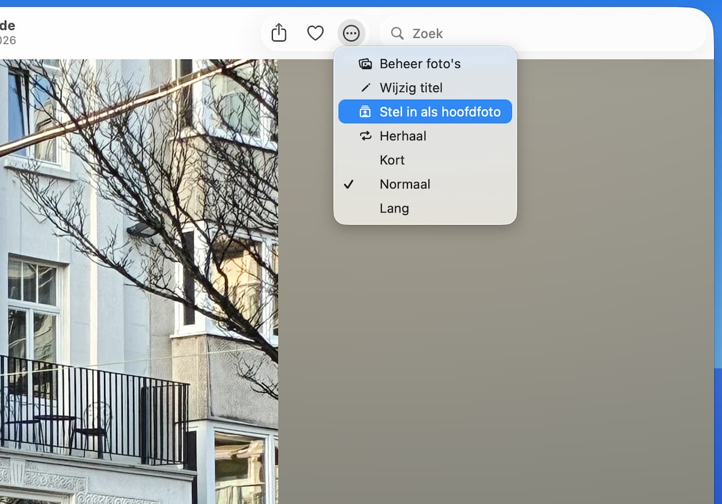Select the Kort duration option
This screenshot has width=722, height=504.
425,160
